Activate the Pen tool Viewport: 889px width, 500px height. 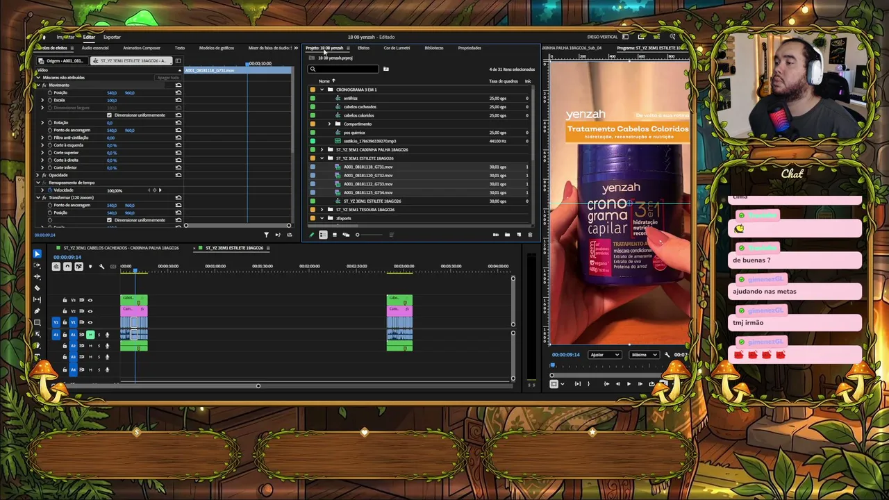click(x=37, y=310)
